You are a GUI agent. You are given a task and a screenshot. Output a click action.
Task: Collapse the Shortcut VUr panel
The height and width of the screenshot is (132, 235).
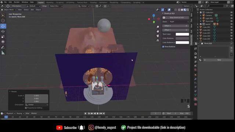click(x=163, y=14)
